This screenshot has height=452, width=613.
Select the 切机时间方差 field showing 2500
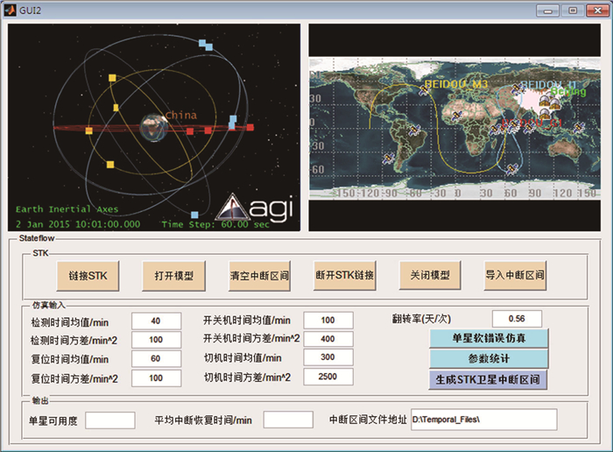(x=328, y=378)
